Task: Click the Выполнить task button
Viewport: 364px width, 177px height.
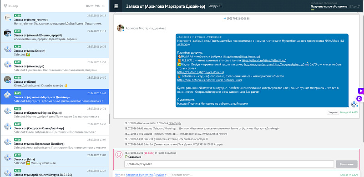Action: pos(347,164)
